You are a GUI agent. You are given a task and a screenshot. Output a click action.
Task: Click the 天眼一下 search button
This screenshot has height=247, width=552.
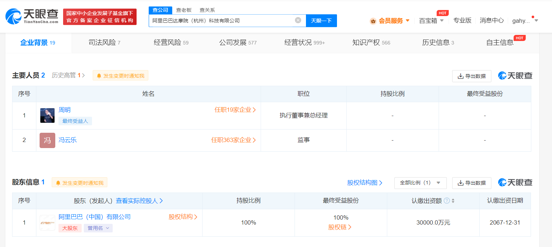click(x=321, y=21)
